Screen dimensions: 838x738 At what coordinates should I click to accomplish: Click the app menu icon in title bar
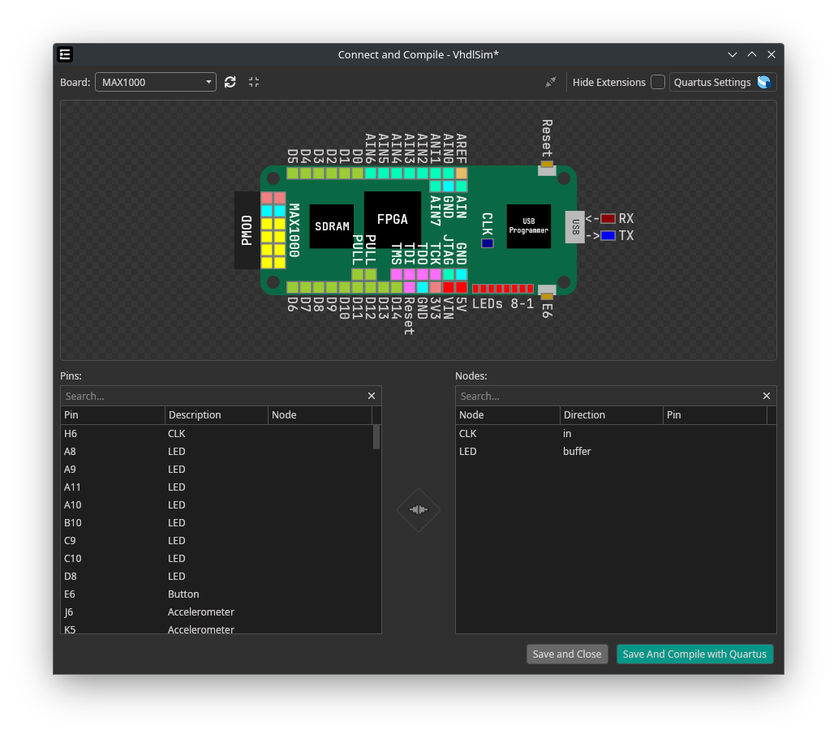pyautogui.click(x=66, y=54)
